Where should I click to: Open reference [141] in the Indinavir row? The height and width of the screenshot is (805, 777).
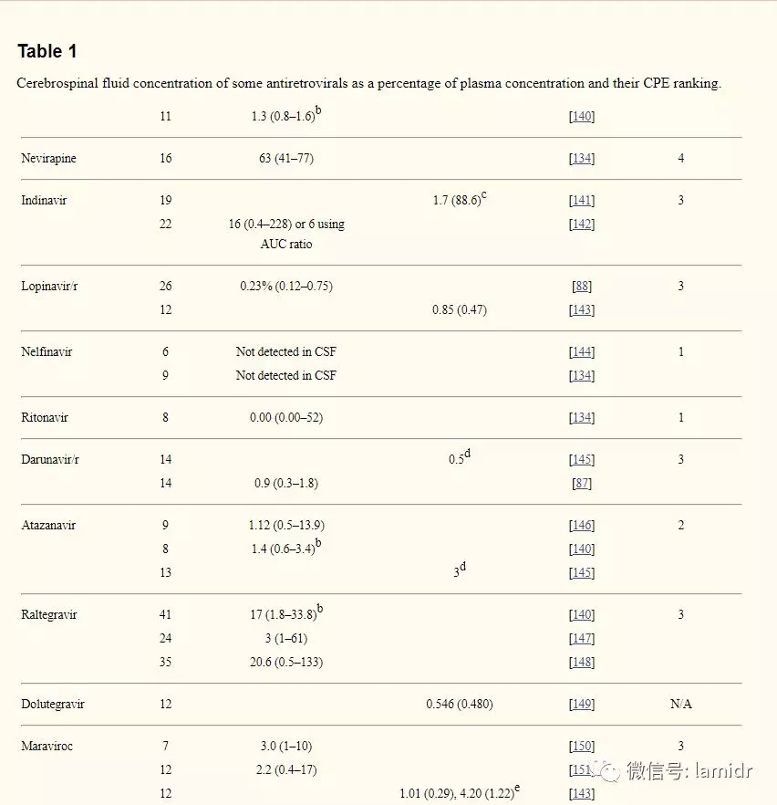[x=582, y=201]
